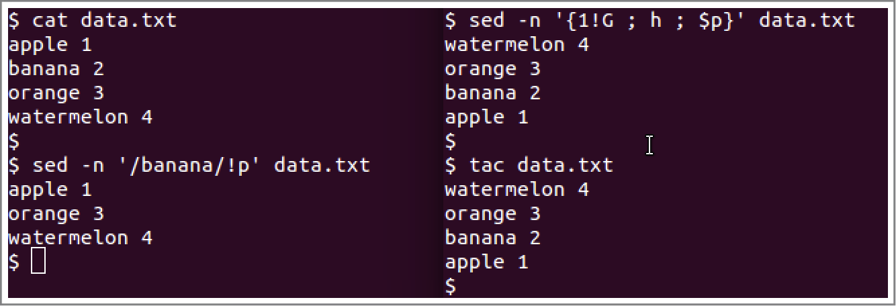Click 'orange 3' under the 1!G sed command
This screenshot has height=306, width=896.
(x=493, y=68)
